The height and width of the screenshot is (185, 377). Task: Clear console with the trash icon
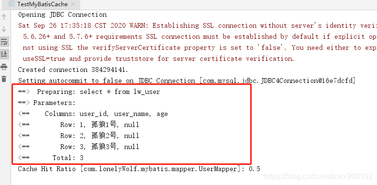4,79
